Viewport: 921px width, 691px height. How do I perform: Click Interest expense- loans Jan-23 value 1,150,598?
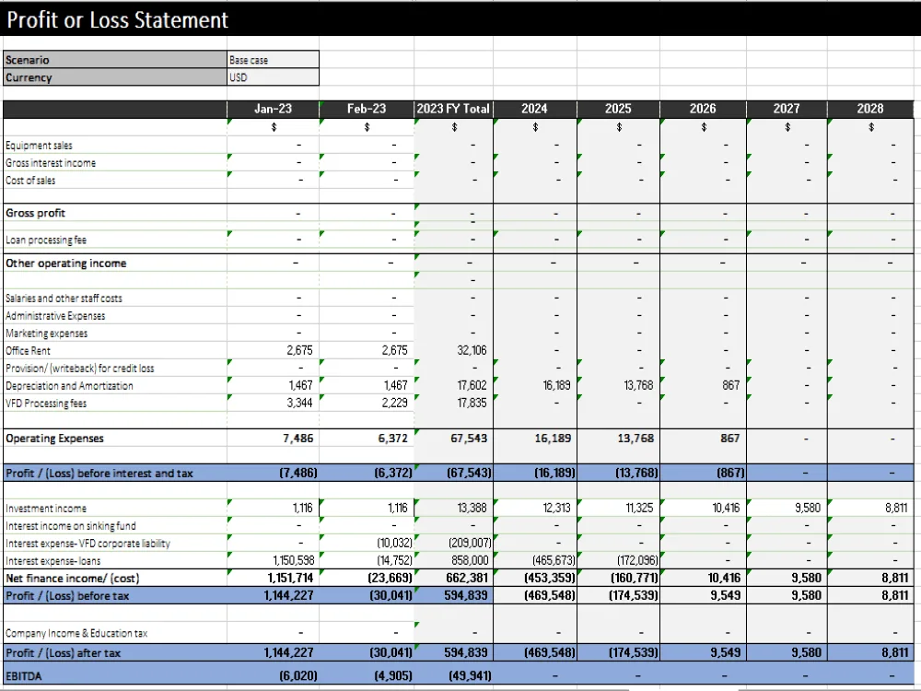coord(294,561)
